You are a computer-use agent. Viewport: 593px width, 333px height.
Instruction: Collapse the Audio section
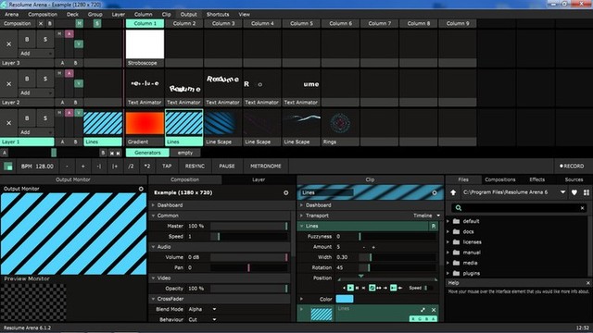click(x=154, y=247)
